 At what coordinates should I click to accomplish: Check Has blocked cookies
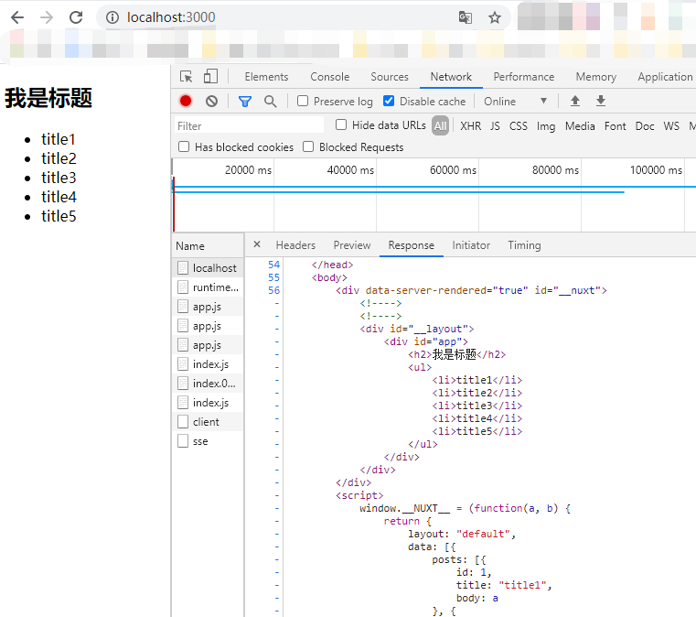[x=184, y=146]
